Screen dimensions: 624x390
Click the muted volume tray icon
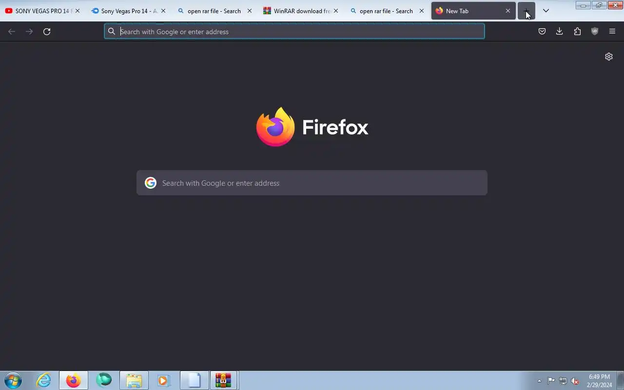point(575,381)
